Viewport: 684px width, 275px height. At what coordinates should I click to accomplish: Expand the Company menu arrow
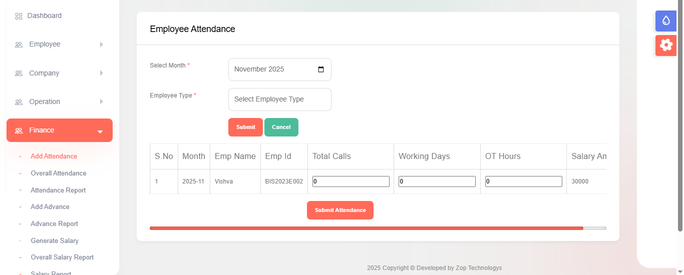tap(101, 73)
